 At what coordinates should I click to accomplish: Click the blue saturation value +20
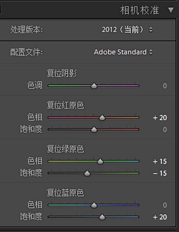coord(160,217)
